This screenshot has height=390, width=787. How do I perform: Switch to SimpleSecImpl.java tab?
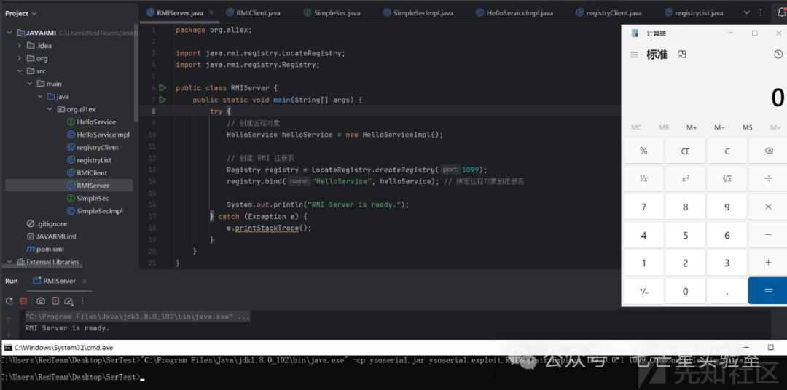click(x=418, y=12)
